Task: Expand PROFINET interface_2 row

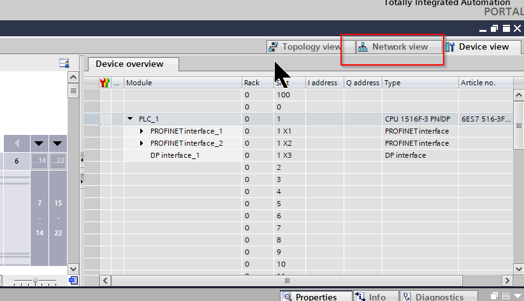Action: 142,143
